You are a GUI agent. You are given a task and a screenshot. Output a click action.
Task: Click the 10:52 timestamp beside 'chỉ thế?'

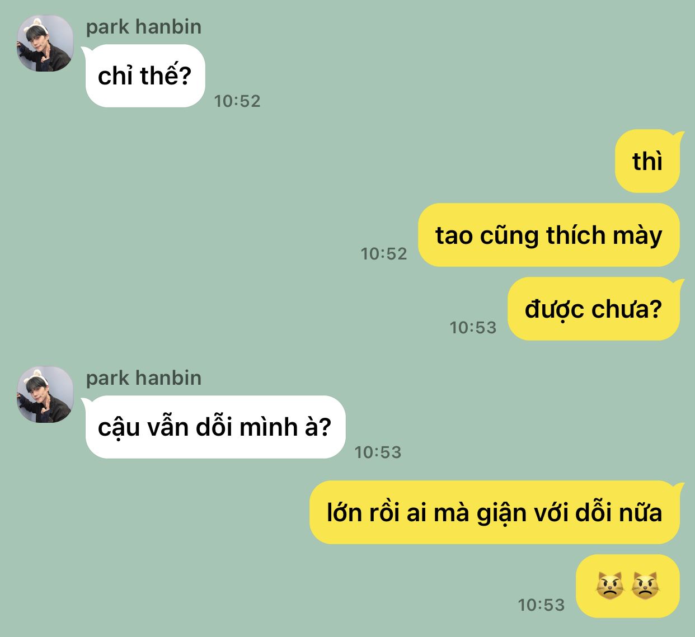[237, 101]
